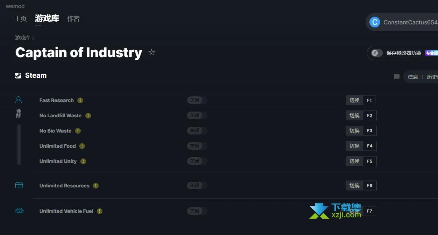Open the 作者 creators tab

tap(74, 19)
